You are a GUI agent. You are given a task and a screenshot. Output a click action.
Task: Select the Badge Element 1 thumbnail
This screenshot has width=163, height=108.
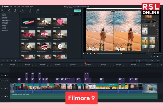[44, 46]
